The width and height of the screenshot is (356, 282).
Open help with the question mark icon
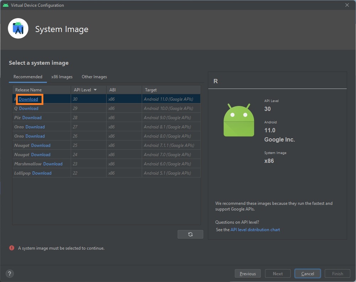click(x=10, y=273)
